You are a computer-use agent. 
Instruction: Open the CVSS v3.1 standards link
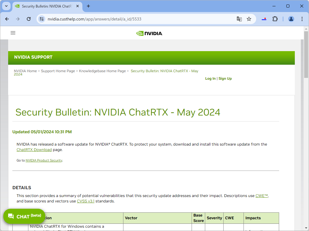coord(85,201)
